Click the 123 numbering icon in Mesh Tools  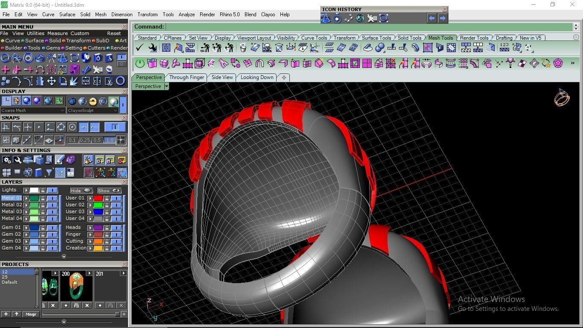tap(505, 48)
